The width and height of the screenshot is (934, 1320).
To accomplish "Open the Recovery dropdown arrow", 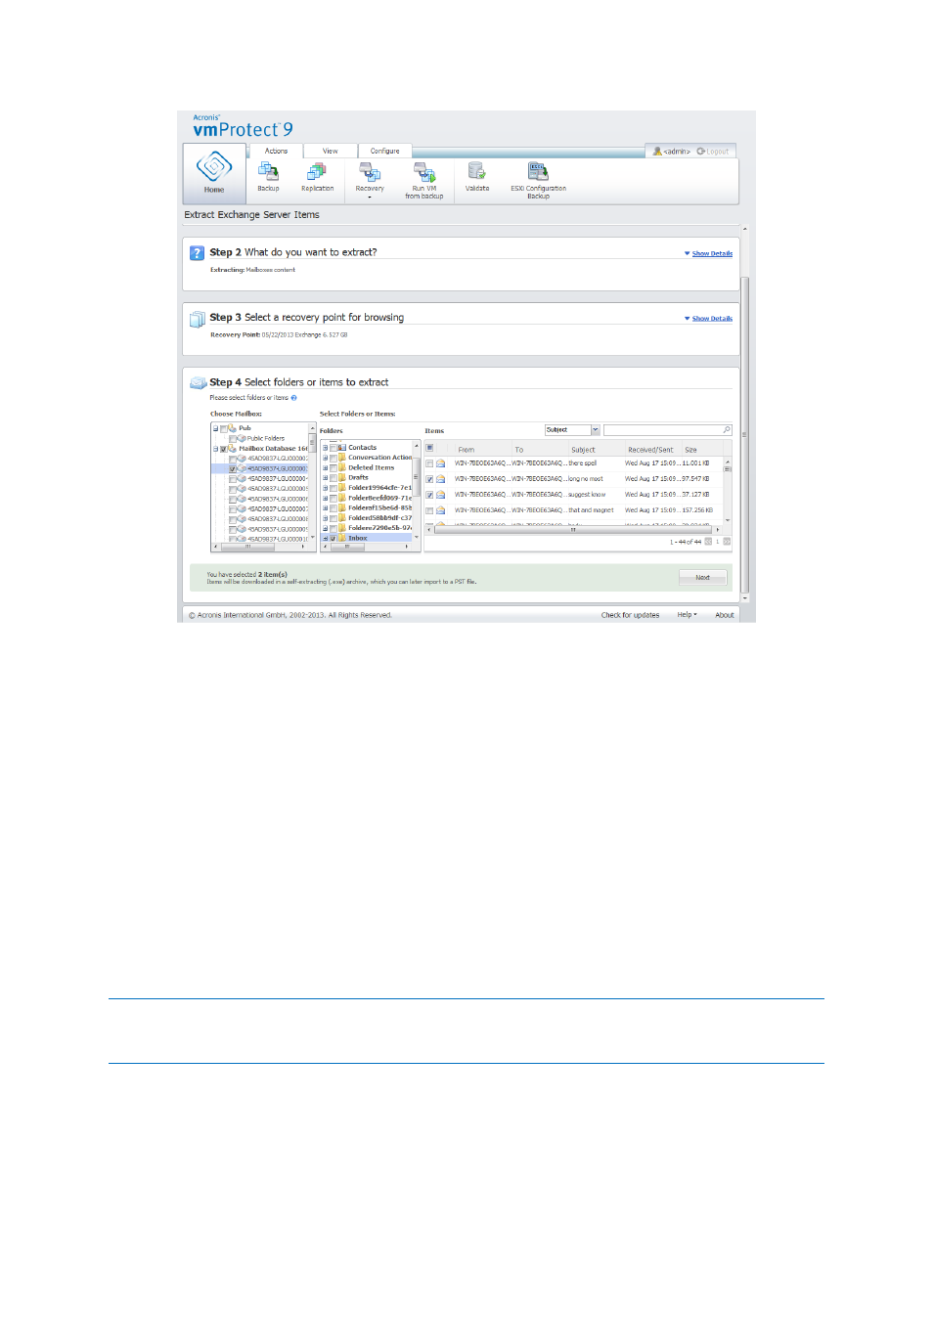I will pyautogui.click(x=370, y=198).
